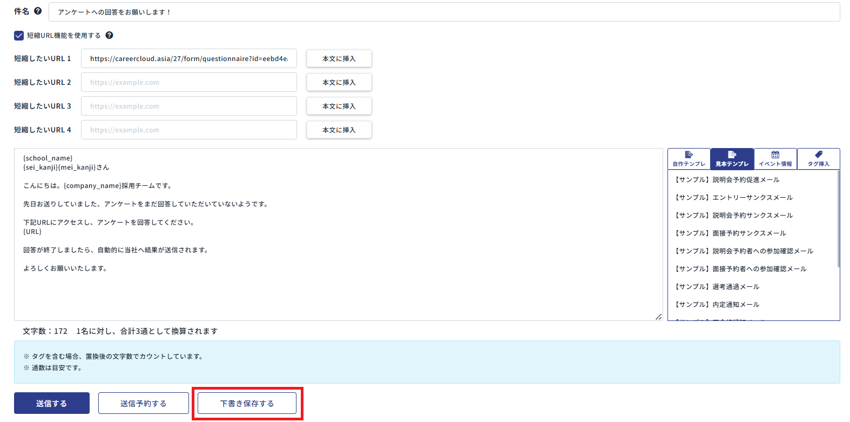
Task: Select 【サンプル】説明会予約促進メール template
Action: [727, 180]
